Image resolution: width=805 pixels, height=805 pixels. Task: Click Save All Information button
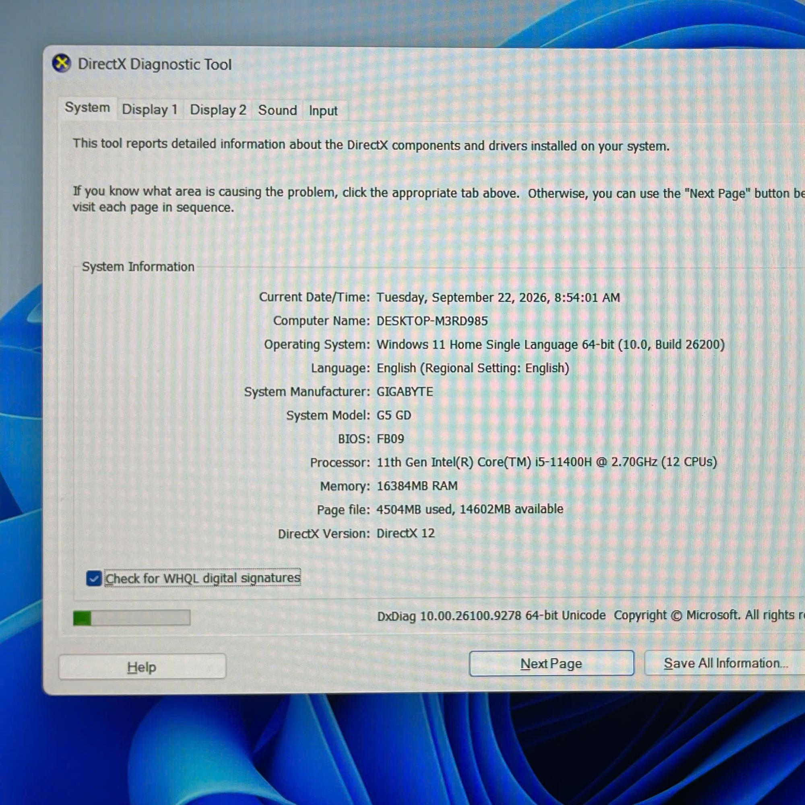click(724, 663)
